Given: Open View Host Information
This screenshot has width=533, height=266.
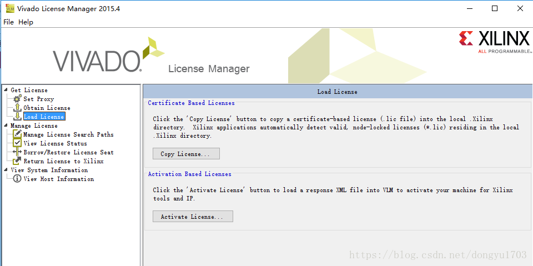Looking at the screenshot, I should tap(58, 179).
